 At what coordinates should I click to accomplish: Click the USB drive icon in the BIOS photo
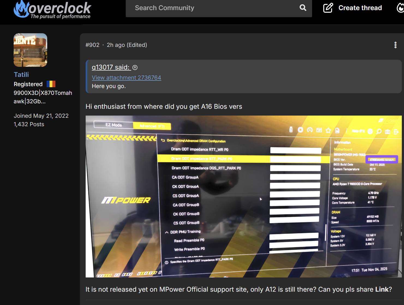point(291,130)
